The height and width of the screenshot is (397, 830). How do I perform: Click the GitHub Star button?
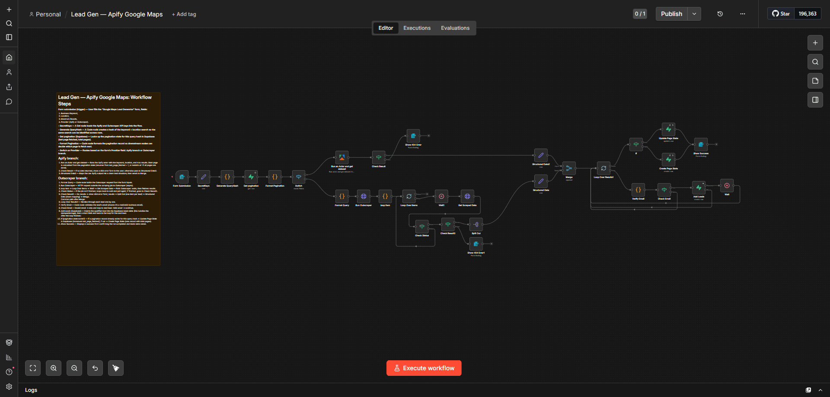781,14
